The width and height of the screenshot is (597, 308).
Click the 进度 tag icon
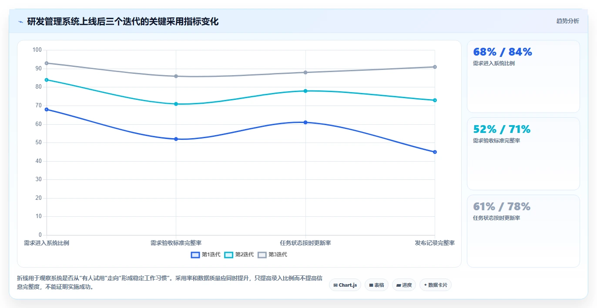click(x=399, y=285)
